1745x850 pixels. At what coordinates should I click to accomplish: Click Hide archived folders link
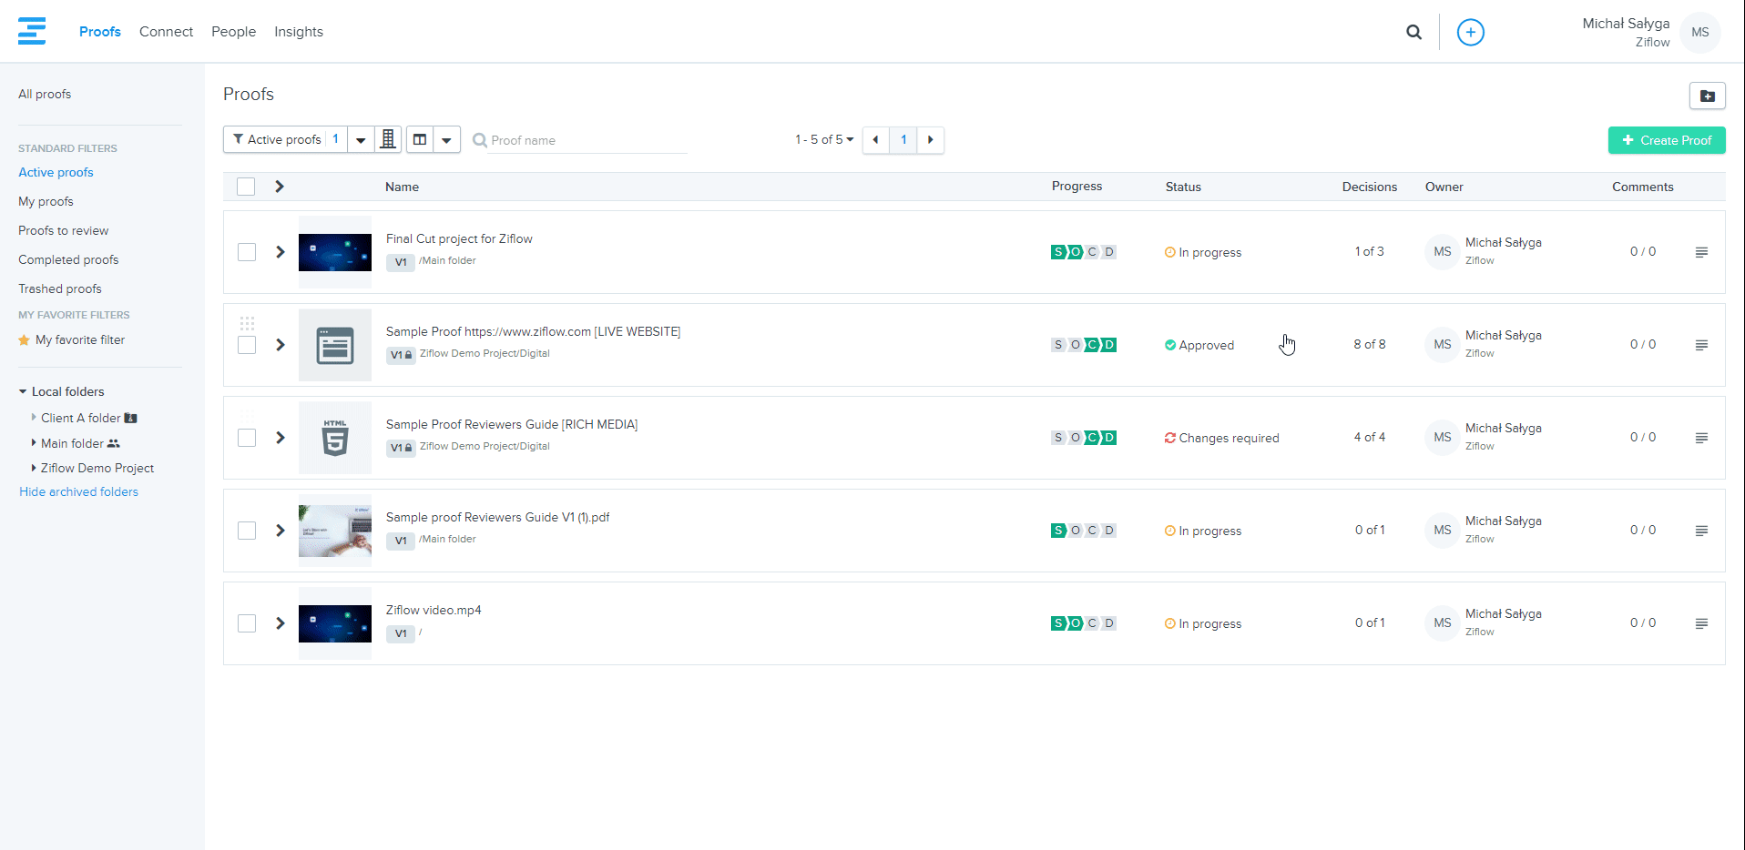[x=78, y=491]
